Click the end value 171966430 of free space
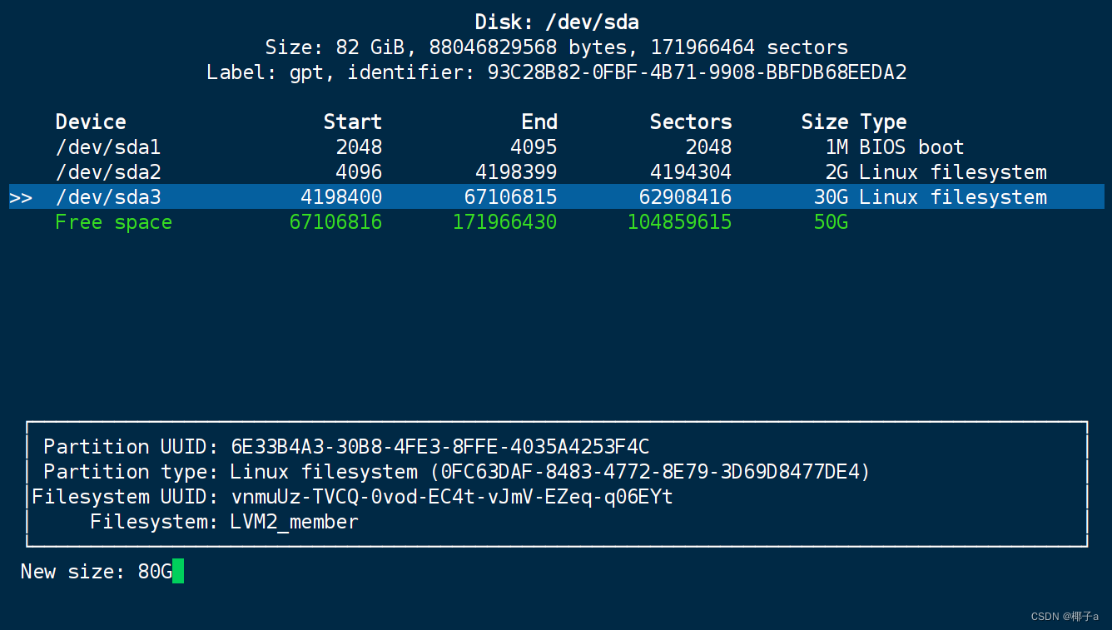 (x=504, y=222)
